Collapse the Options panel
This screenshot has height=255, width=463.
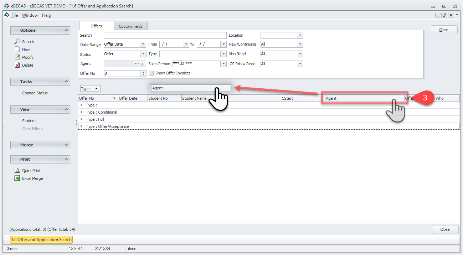66,30
